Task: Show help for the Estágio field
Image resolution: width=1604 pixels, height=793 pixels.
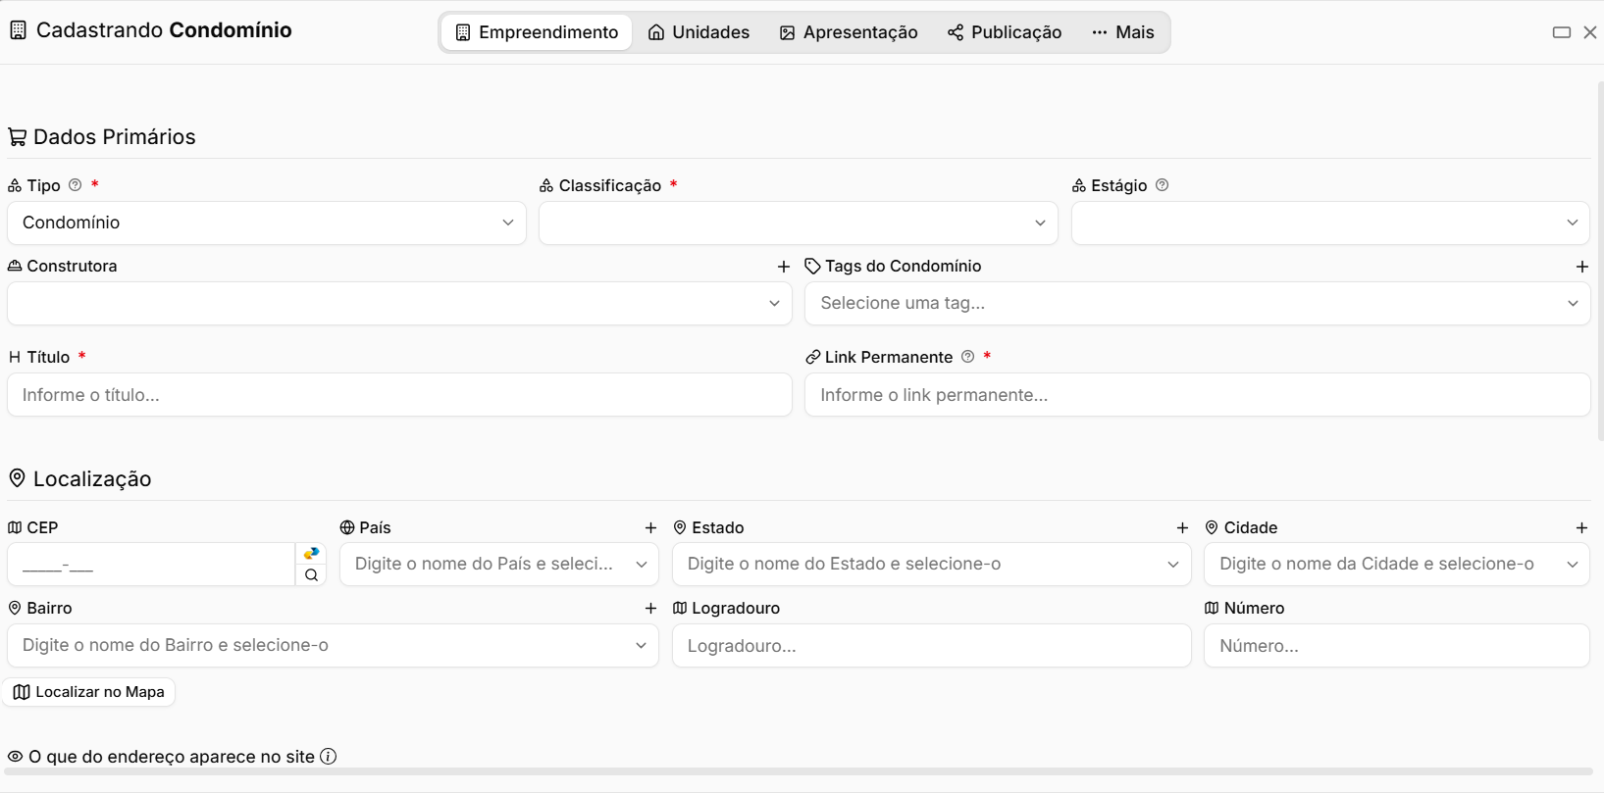Action: (1163, 185)
